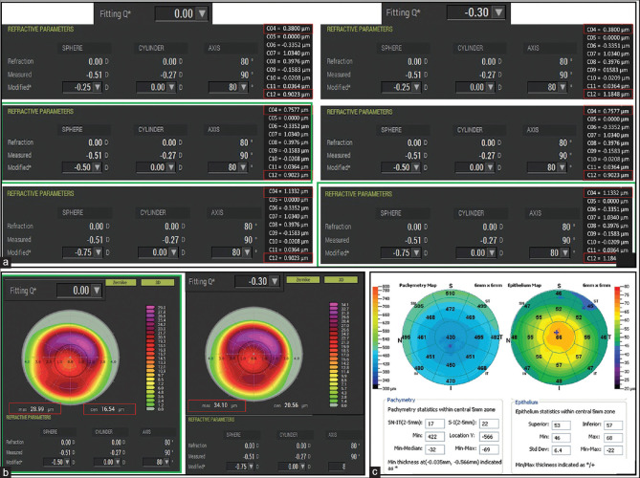Click the Inferior epithelium field showing 57
This screenshot has height=478, width=640.
pyautogui.click(x=613, y=425)
